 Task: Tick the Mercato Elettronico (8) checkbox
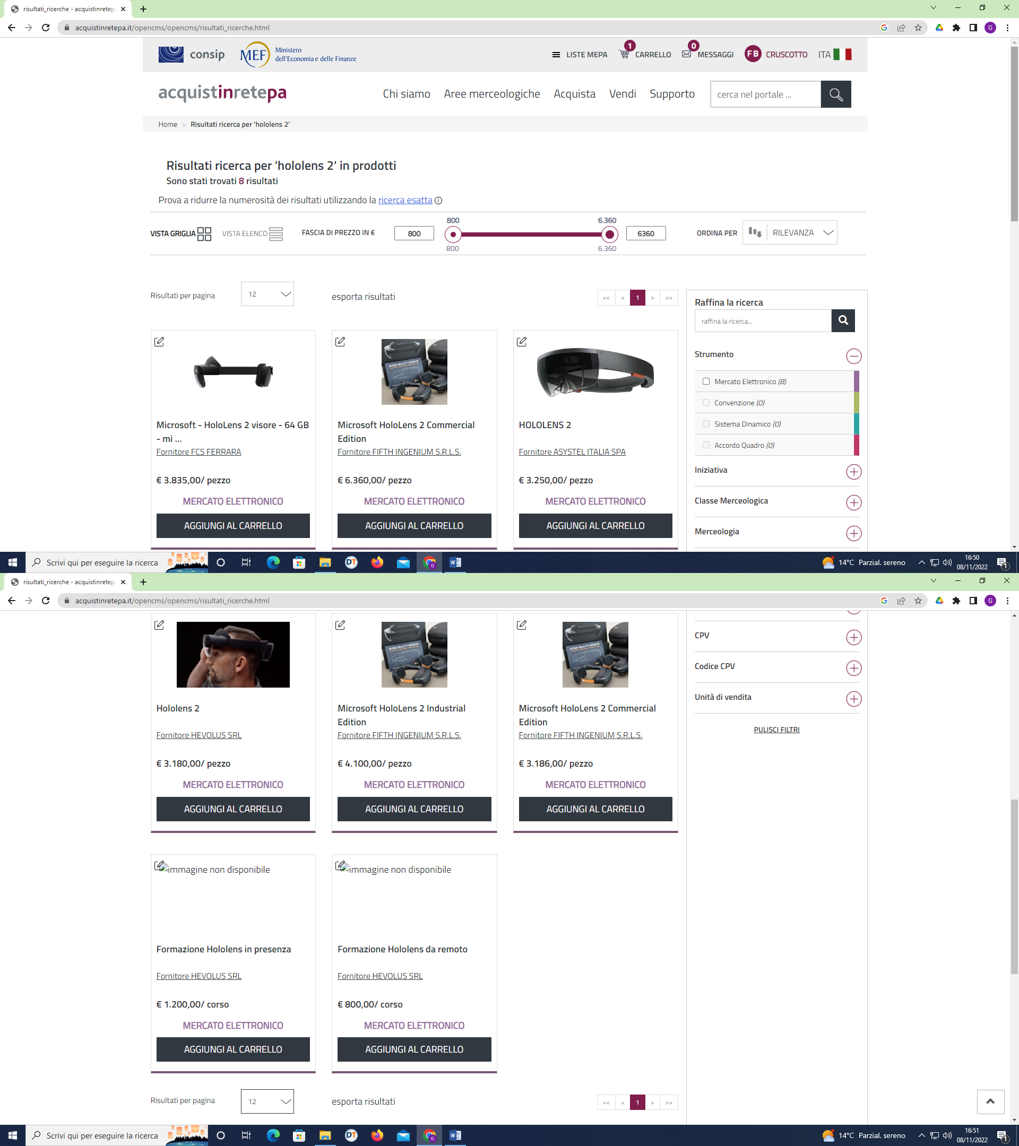coord(706,381)
